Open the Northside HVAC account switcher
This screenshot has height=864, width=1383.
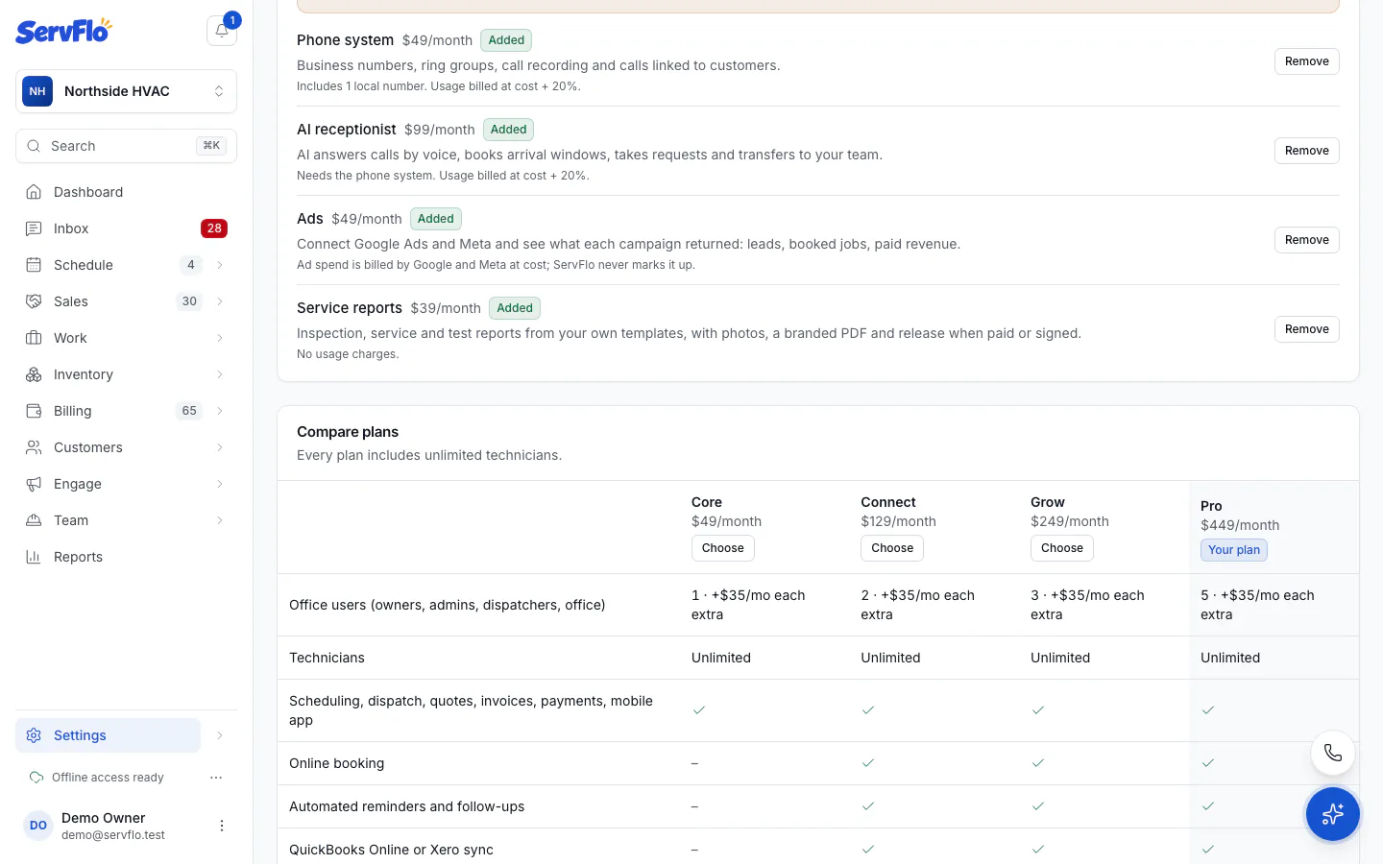[126, 91]
